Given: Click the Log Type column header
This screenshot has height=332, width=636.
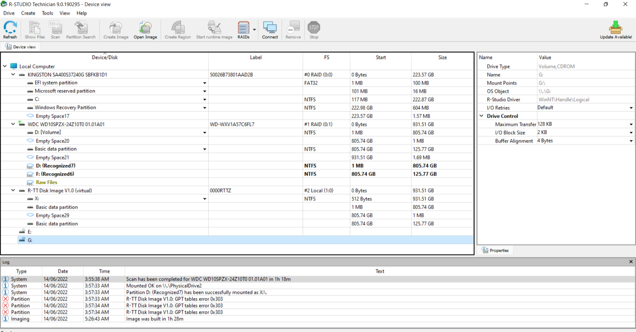Looking at the screenshot, I should pos(22,271).
